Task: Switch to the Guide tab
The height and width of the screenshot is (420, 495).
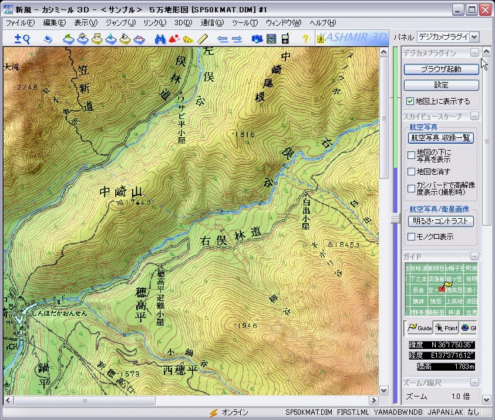Action: (x=420, y=328)
